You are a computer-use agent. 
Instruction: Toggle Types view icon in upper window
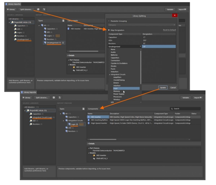click(x=63, y=21)
